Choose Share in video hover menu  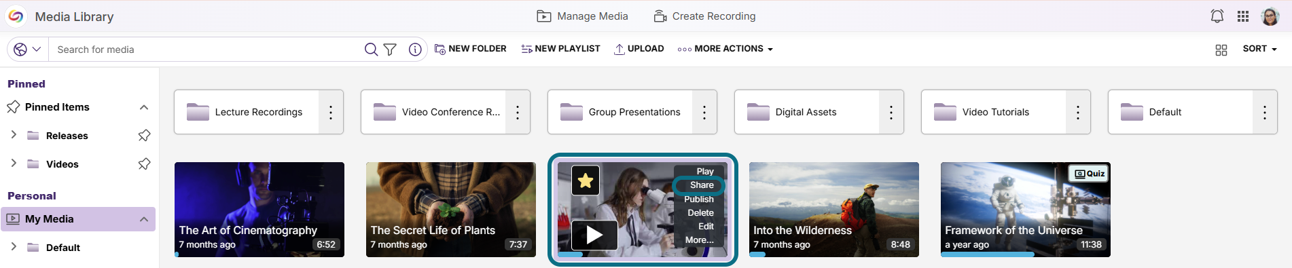pos(702,185)
